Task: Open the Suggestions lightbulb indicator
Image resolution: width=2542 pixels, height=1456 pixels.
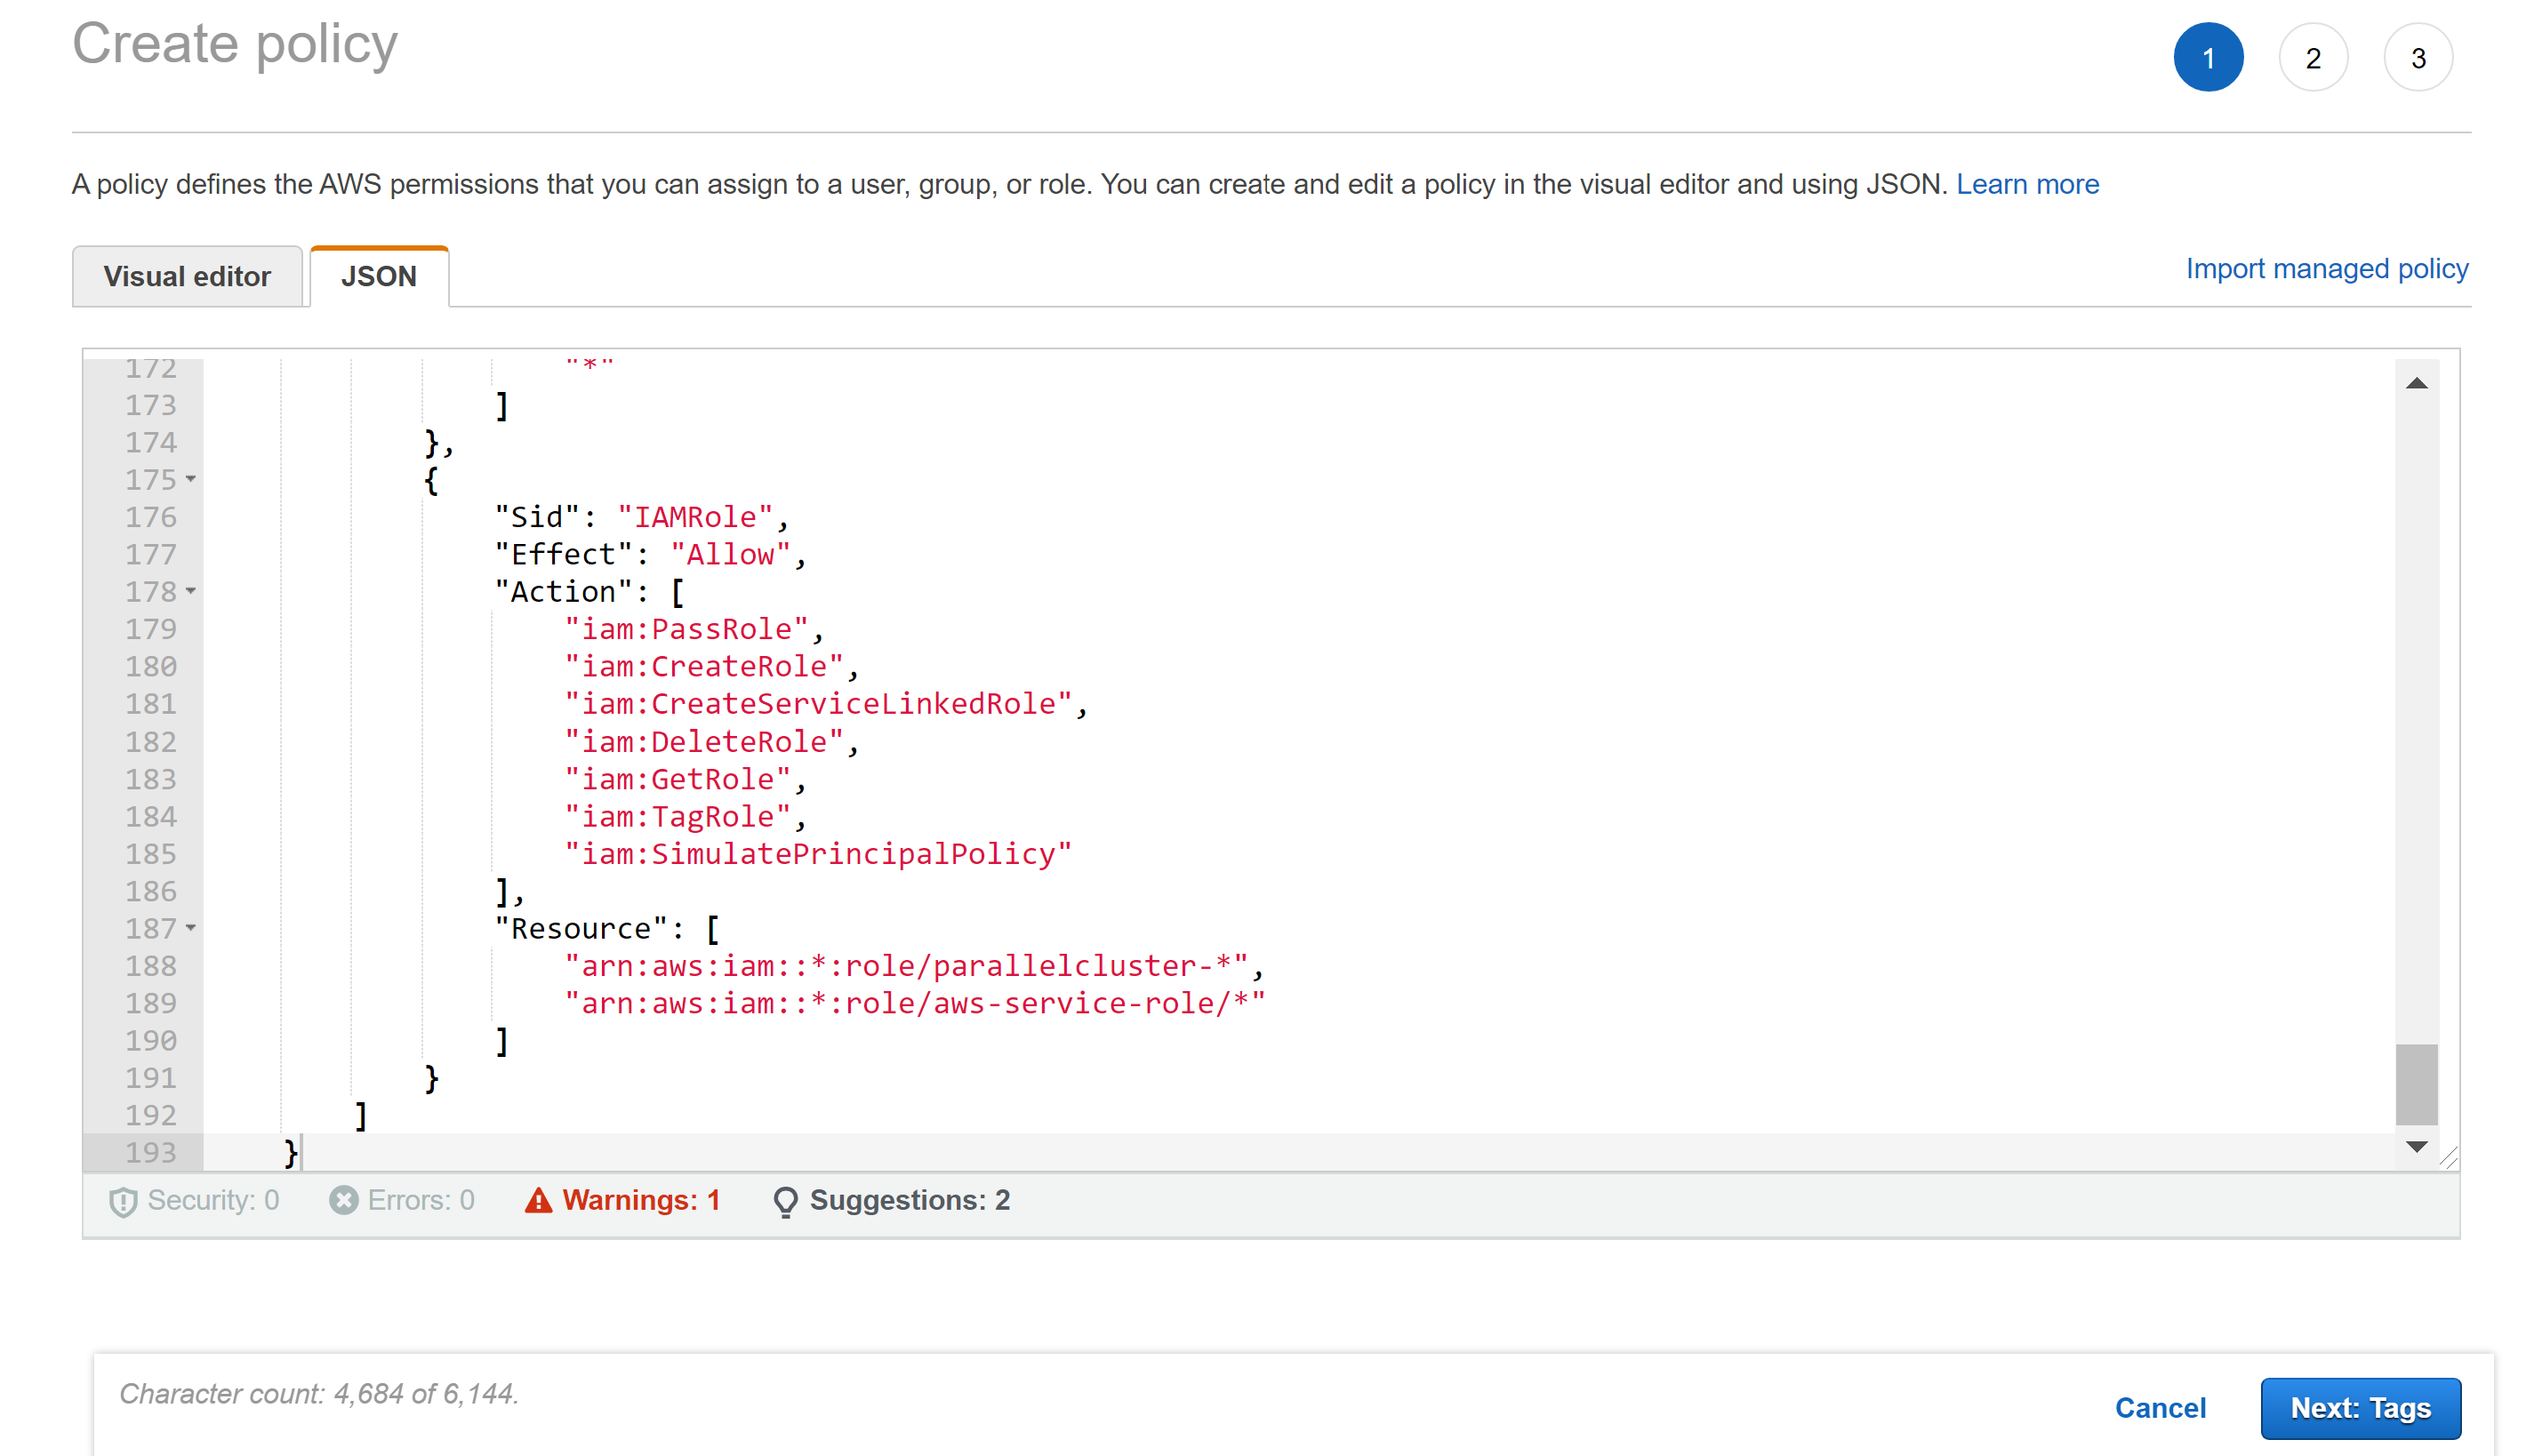Action: point(786,1200)
